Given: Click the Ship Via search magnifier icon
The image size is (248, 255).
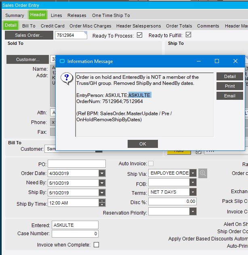Looking at the screenshot, I should 203,173.
